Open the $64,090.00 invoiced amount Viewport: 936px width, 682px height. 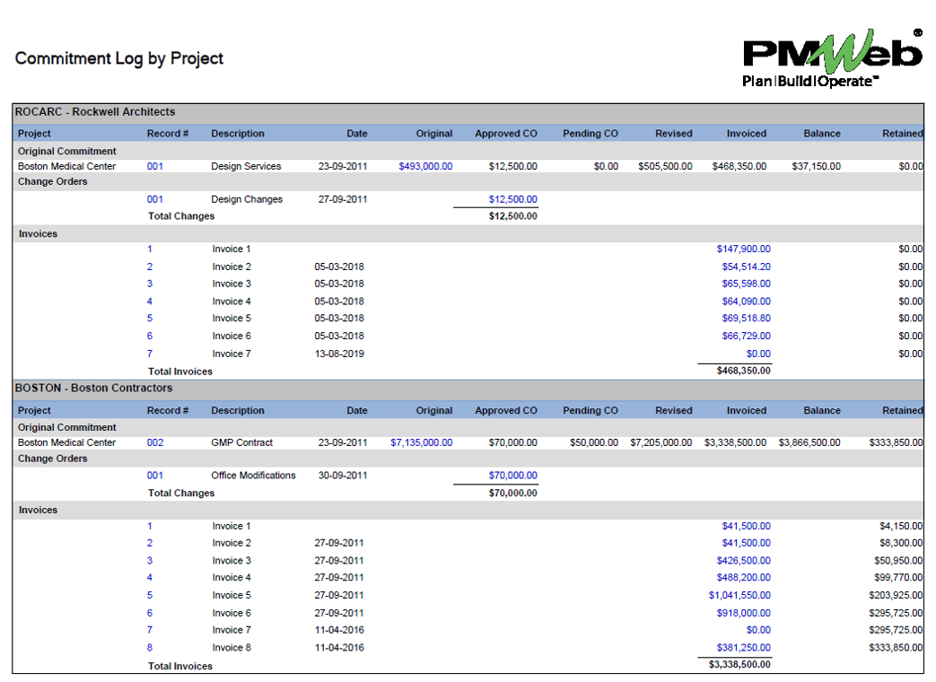point(746,302)
